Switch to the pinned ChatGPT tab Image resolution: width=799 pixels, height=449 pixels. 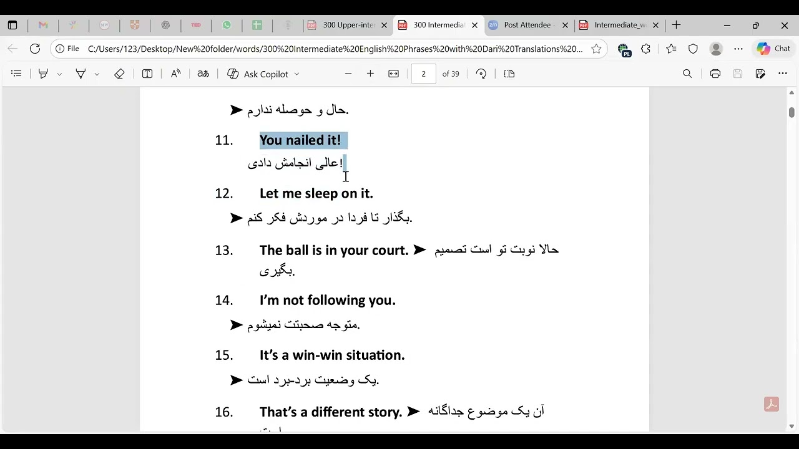click(165, 26)
